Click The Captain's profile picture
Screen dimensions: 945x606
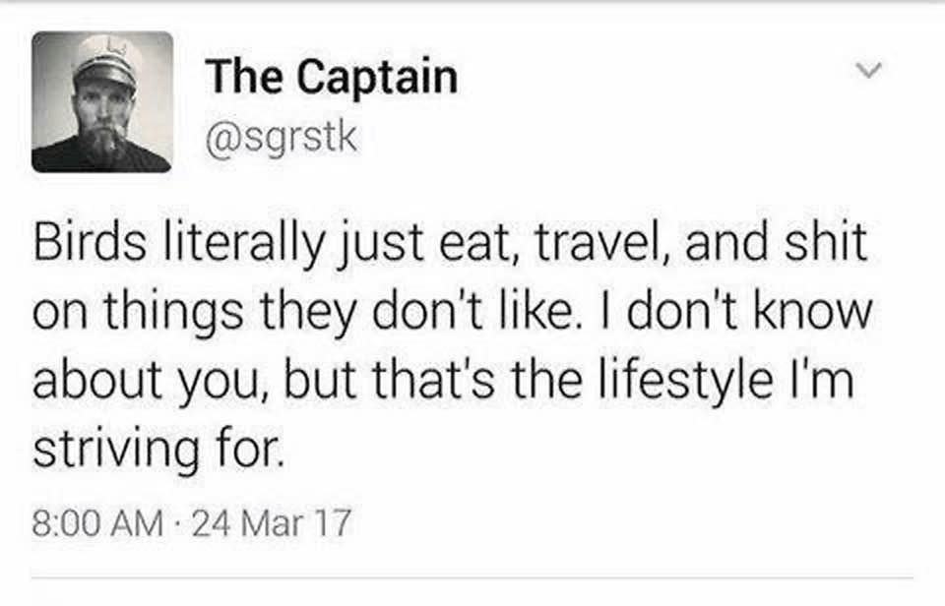click(x=102, y=102)
